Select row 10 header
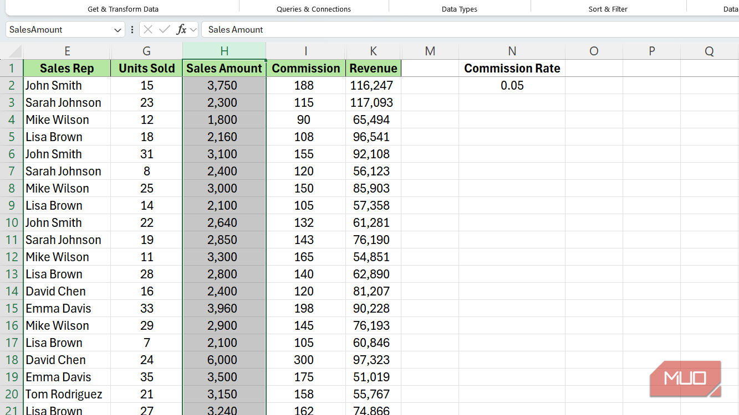 12,223
